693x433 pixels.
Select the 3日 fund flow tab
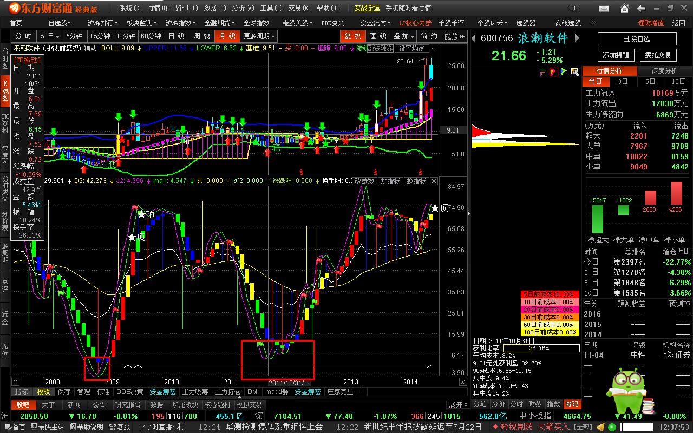click(623, 81)
